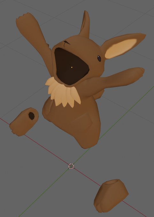Select the orange object origin dot
The height and width of the screenshot is (217, 154).
(x=72, y=67)
